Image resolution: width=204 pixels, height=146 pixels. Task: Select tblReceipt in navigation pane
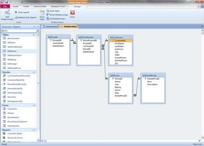19,64
